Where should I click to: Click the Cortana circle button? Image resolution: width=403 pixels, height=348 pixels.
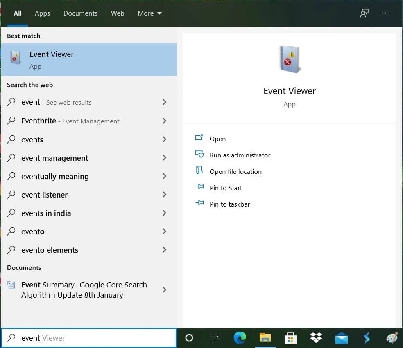tap(189, 338)
